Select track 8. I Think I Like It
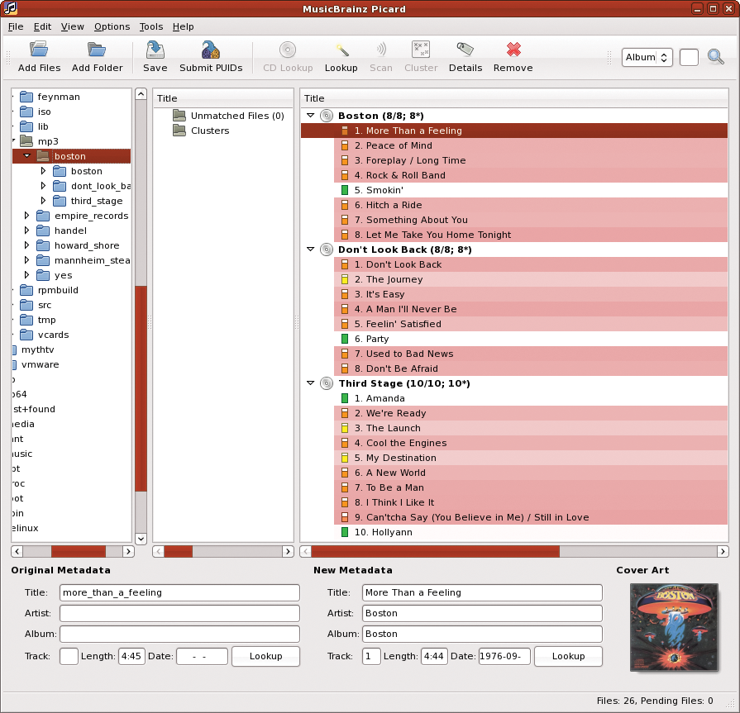The height and width of the screenshot is (713, 740). [x=531, y=502]
